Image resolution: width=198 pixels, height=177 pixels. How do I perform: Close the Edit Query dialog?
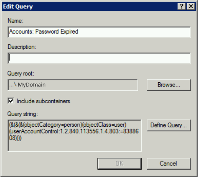click(191, 6)
